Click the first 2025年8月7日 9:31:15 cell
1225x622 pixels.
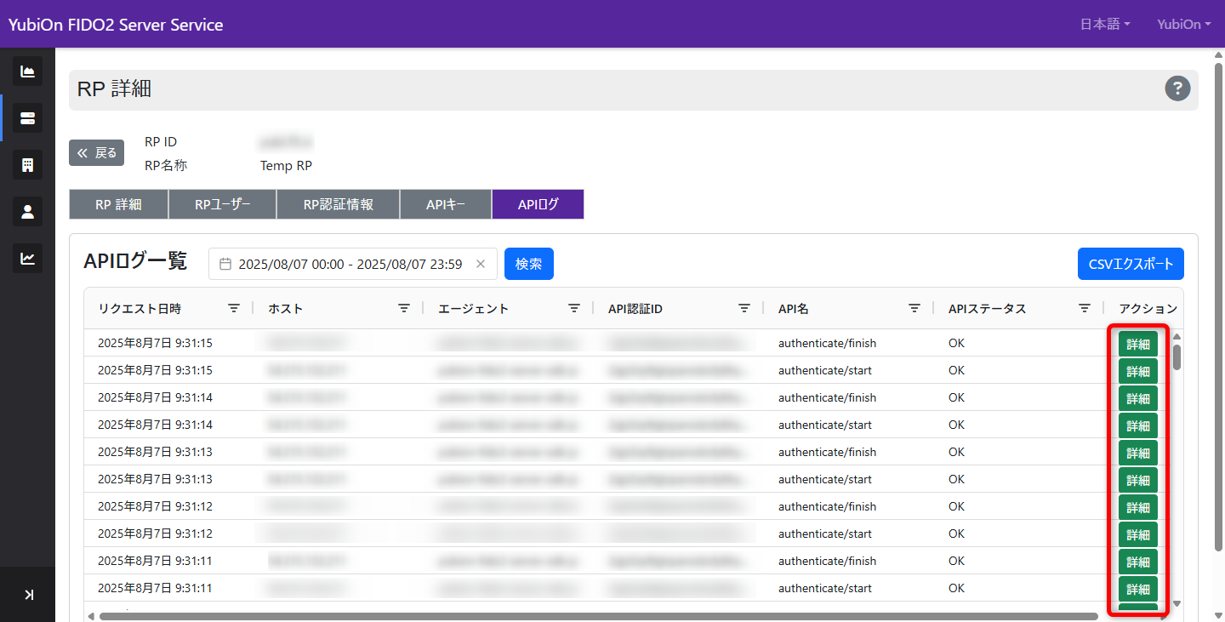[155, 343]
